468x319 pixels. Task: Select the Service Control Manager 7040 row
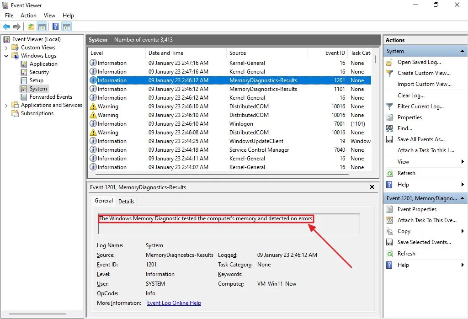coord(229,150)
